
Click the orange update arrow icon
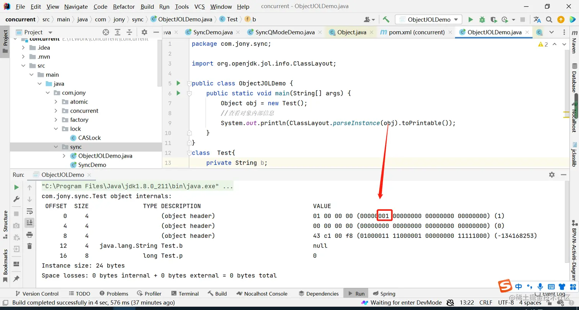click(x=561, y=19)
